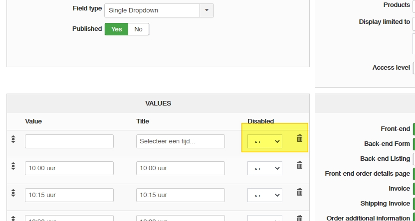The width and height of the screenshot is (415, 221).
Task: Set Published to No
Action: click(x=138, y=29)
